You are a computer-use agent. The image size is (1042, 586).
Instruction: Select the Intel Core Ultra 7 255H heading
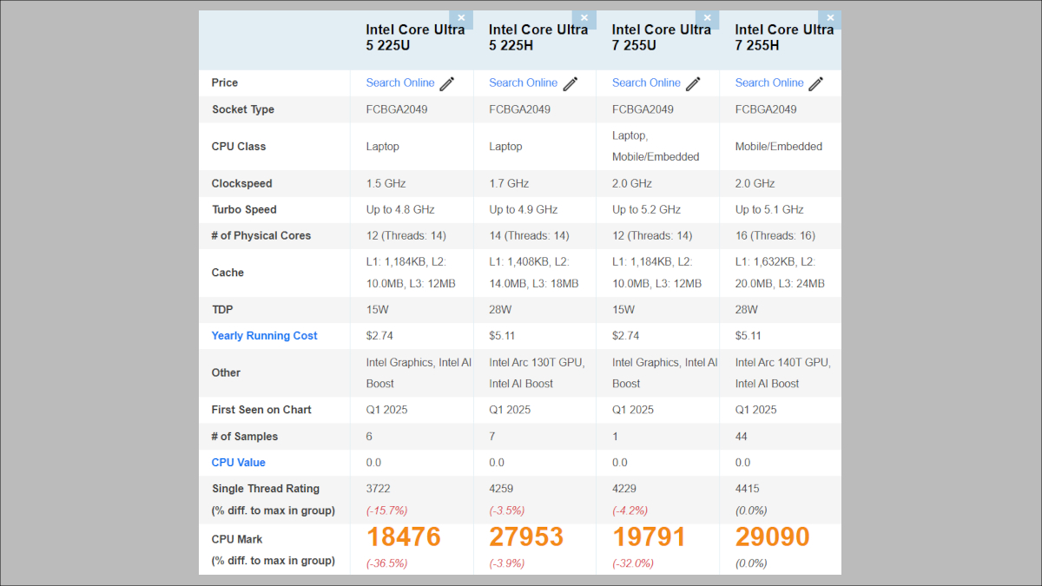(x=784, y=37)
